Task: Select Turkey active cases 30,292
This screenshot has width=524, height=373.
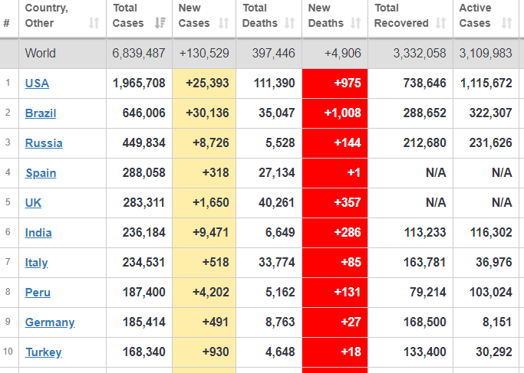Action: [494, 352]
